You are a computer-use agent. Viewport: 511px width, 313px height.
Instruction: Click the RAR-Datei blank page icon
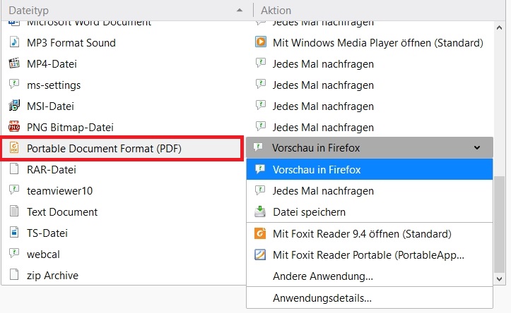click(x=14, y=169)
